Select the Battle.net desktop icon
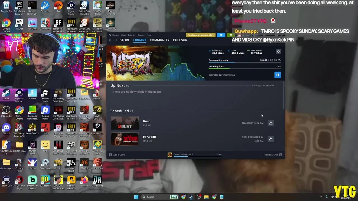This screenshot has height=201, width=358. pyautogui.click(x=45, y=8)
